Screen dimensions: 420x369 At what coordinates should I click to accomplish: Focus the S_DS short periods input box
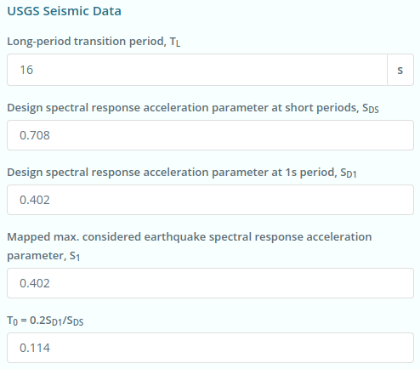[210, 135]
